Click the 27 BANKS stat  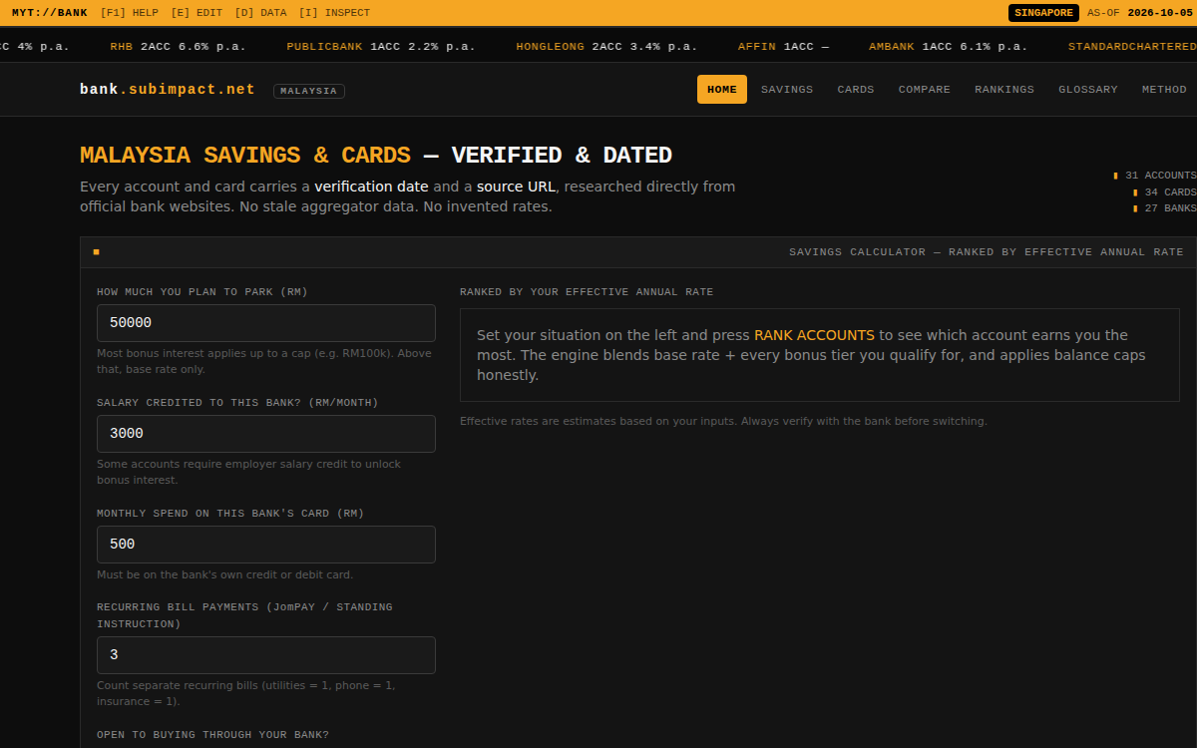click(1165, 208)
